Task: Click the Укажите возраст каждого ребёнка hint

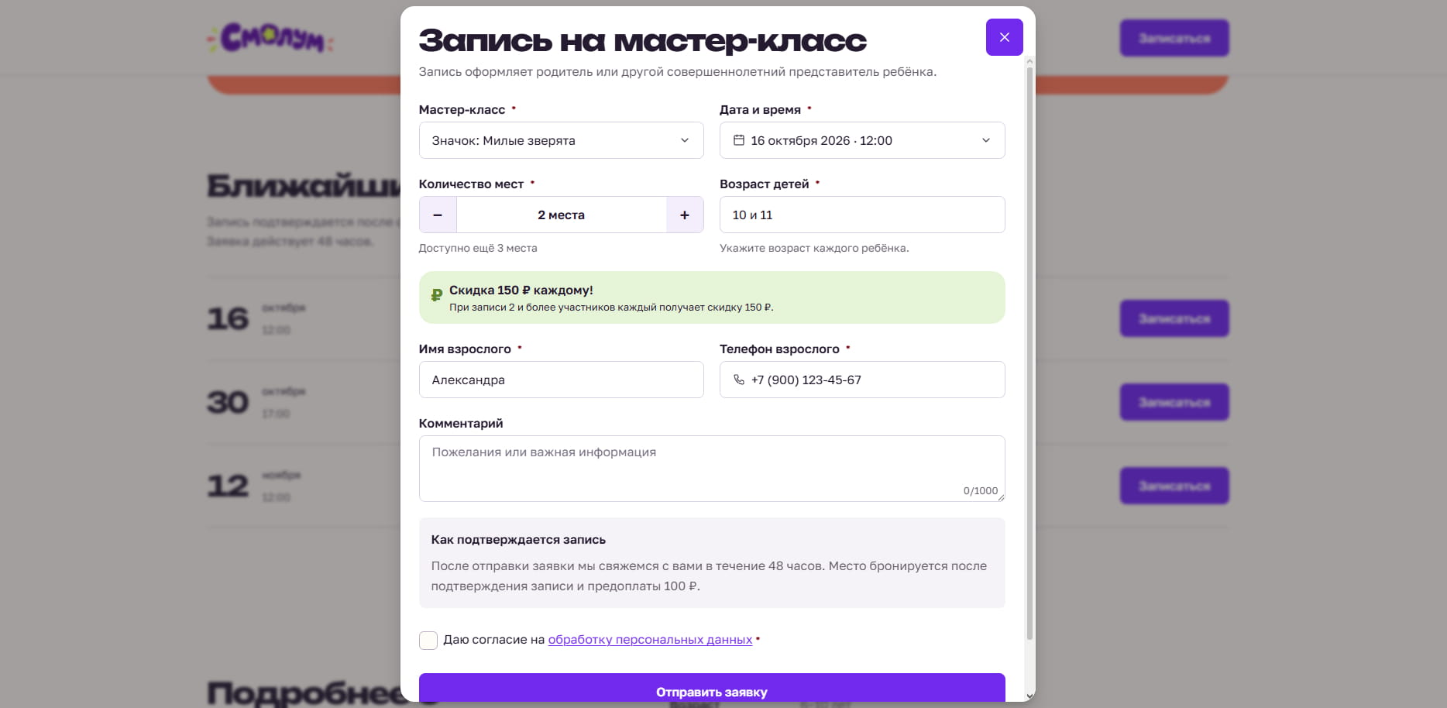Action: (814, 248)
